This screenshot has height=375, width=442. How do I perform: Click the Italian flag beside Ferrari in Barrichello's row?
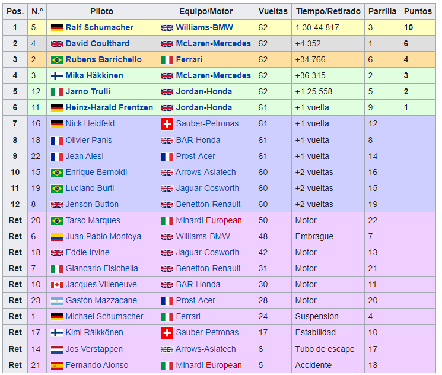coord(167,60)
